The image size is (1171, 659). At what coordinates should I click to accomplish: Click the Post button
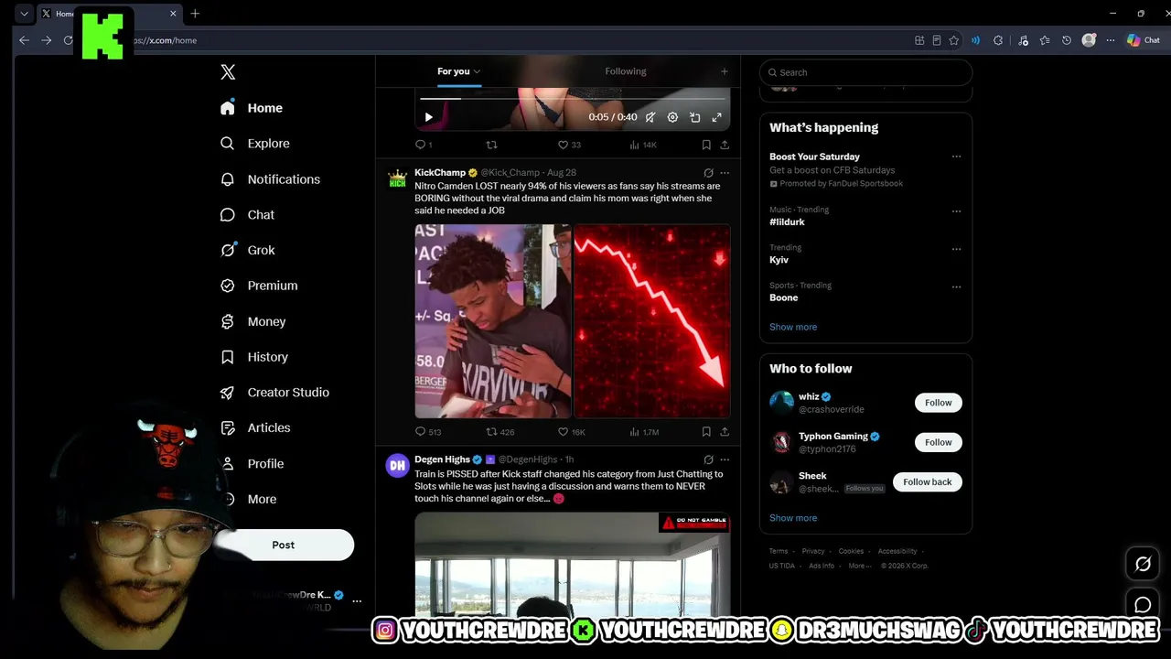[284, 545]
